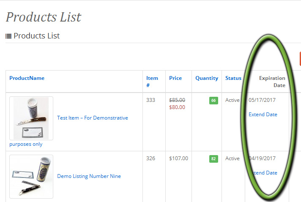Sort table by Quantity header
The height and width of the screenshot is (202, 301).
pyautogui.click(x=207, y=78)
